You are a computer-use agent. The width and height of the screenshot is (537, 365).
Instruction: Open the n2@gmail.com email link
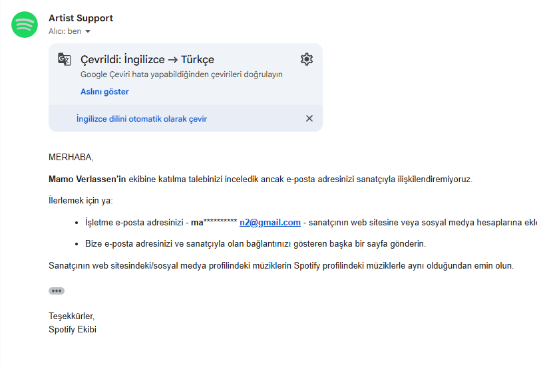[270, 222]
